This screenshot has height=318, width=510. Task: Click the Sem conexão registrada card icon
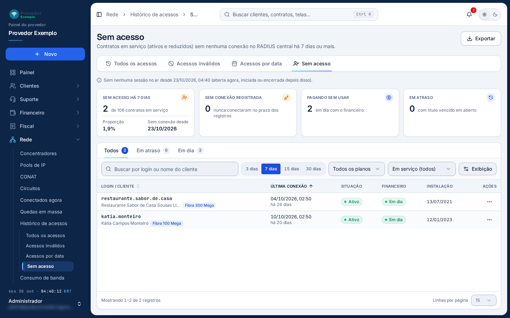point(287,98)
